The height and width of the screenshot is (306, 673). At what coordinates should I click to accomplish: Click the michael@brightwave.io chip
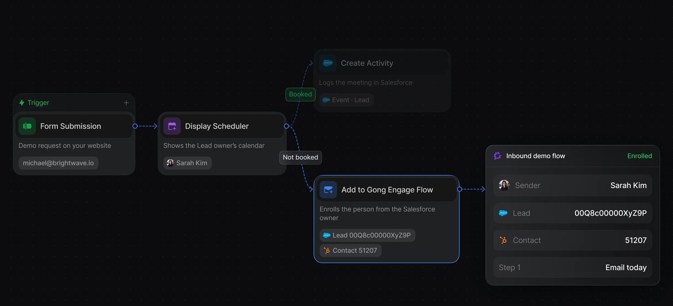tap(58, 163)
